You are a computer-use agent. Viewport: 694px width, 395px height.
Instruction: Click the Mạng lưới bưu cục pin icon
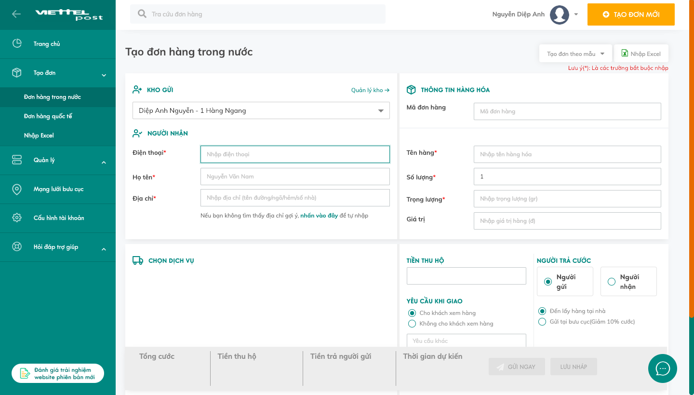(x=17, y=189)
